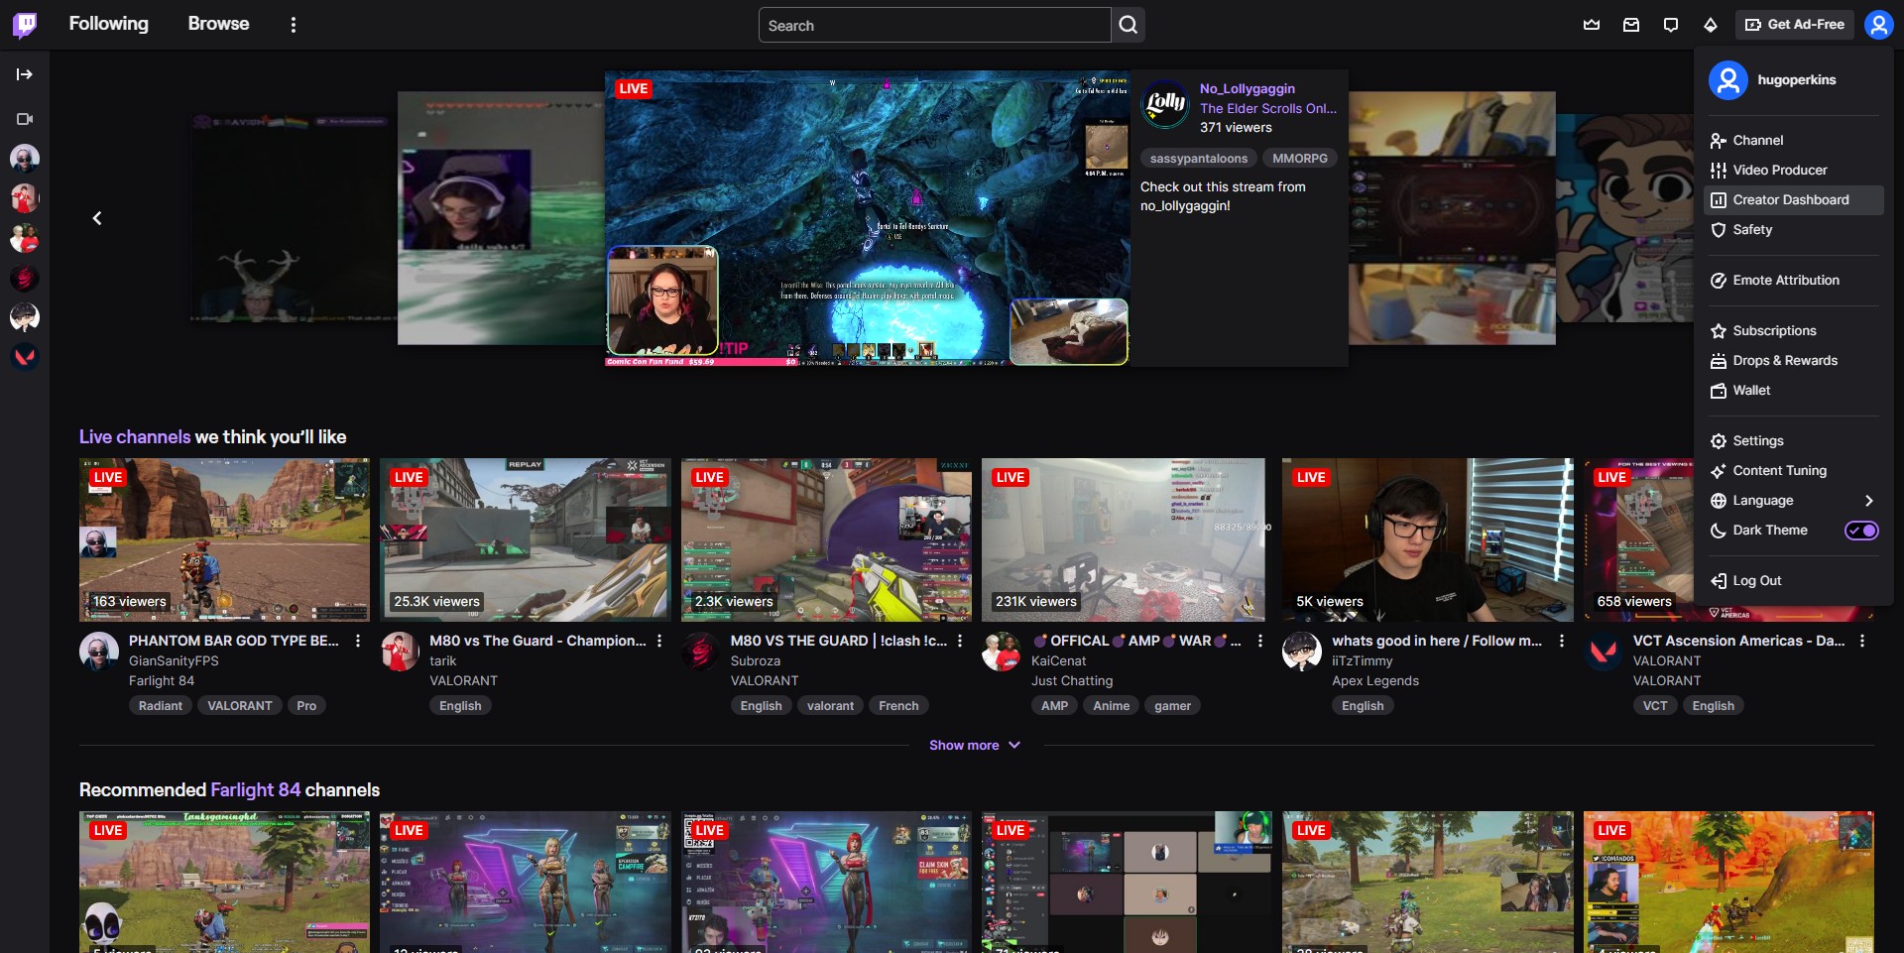Open Video Producer from user menu
Image resolution: width=1904 pixels, height=953 pixels.
(1793, 171)
